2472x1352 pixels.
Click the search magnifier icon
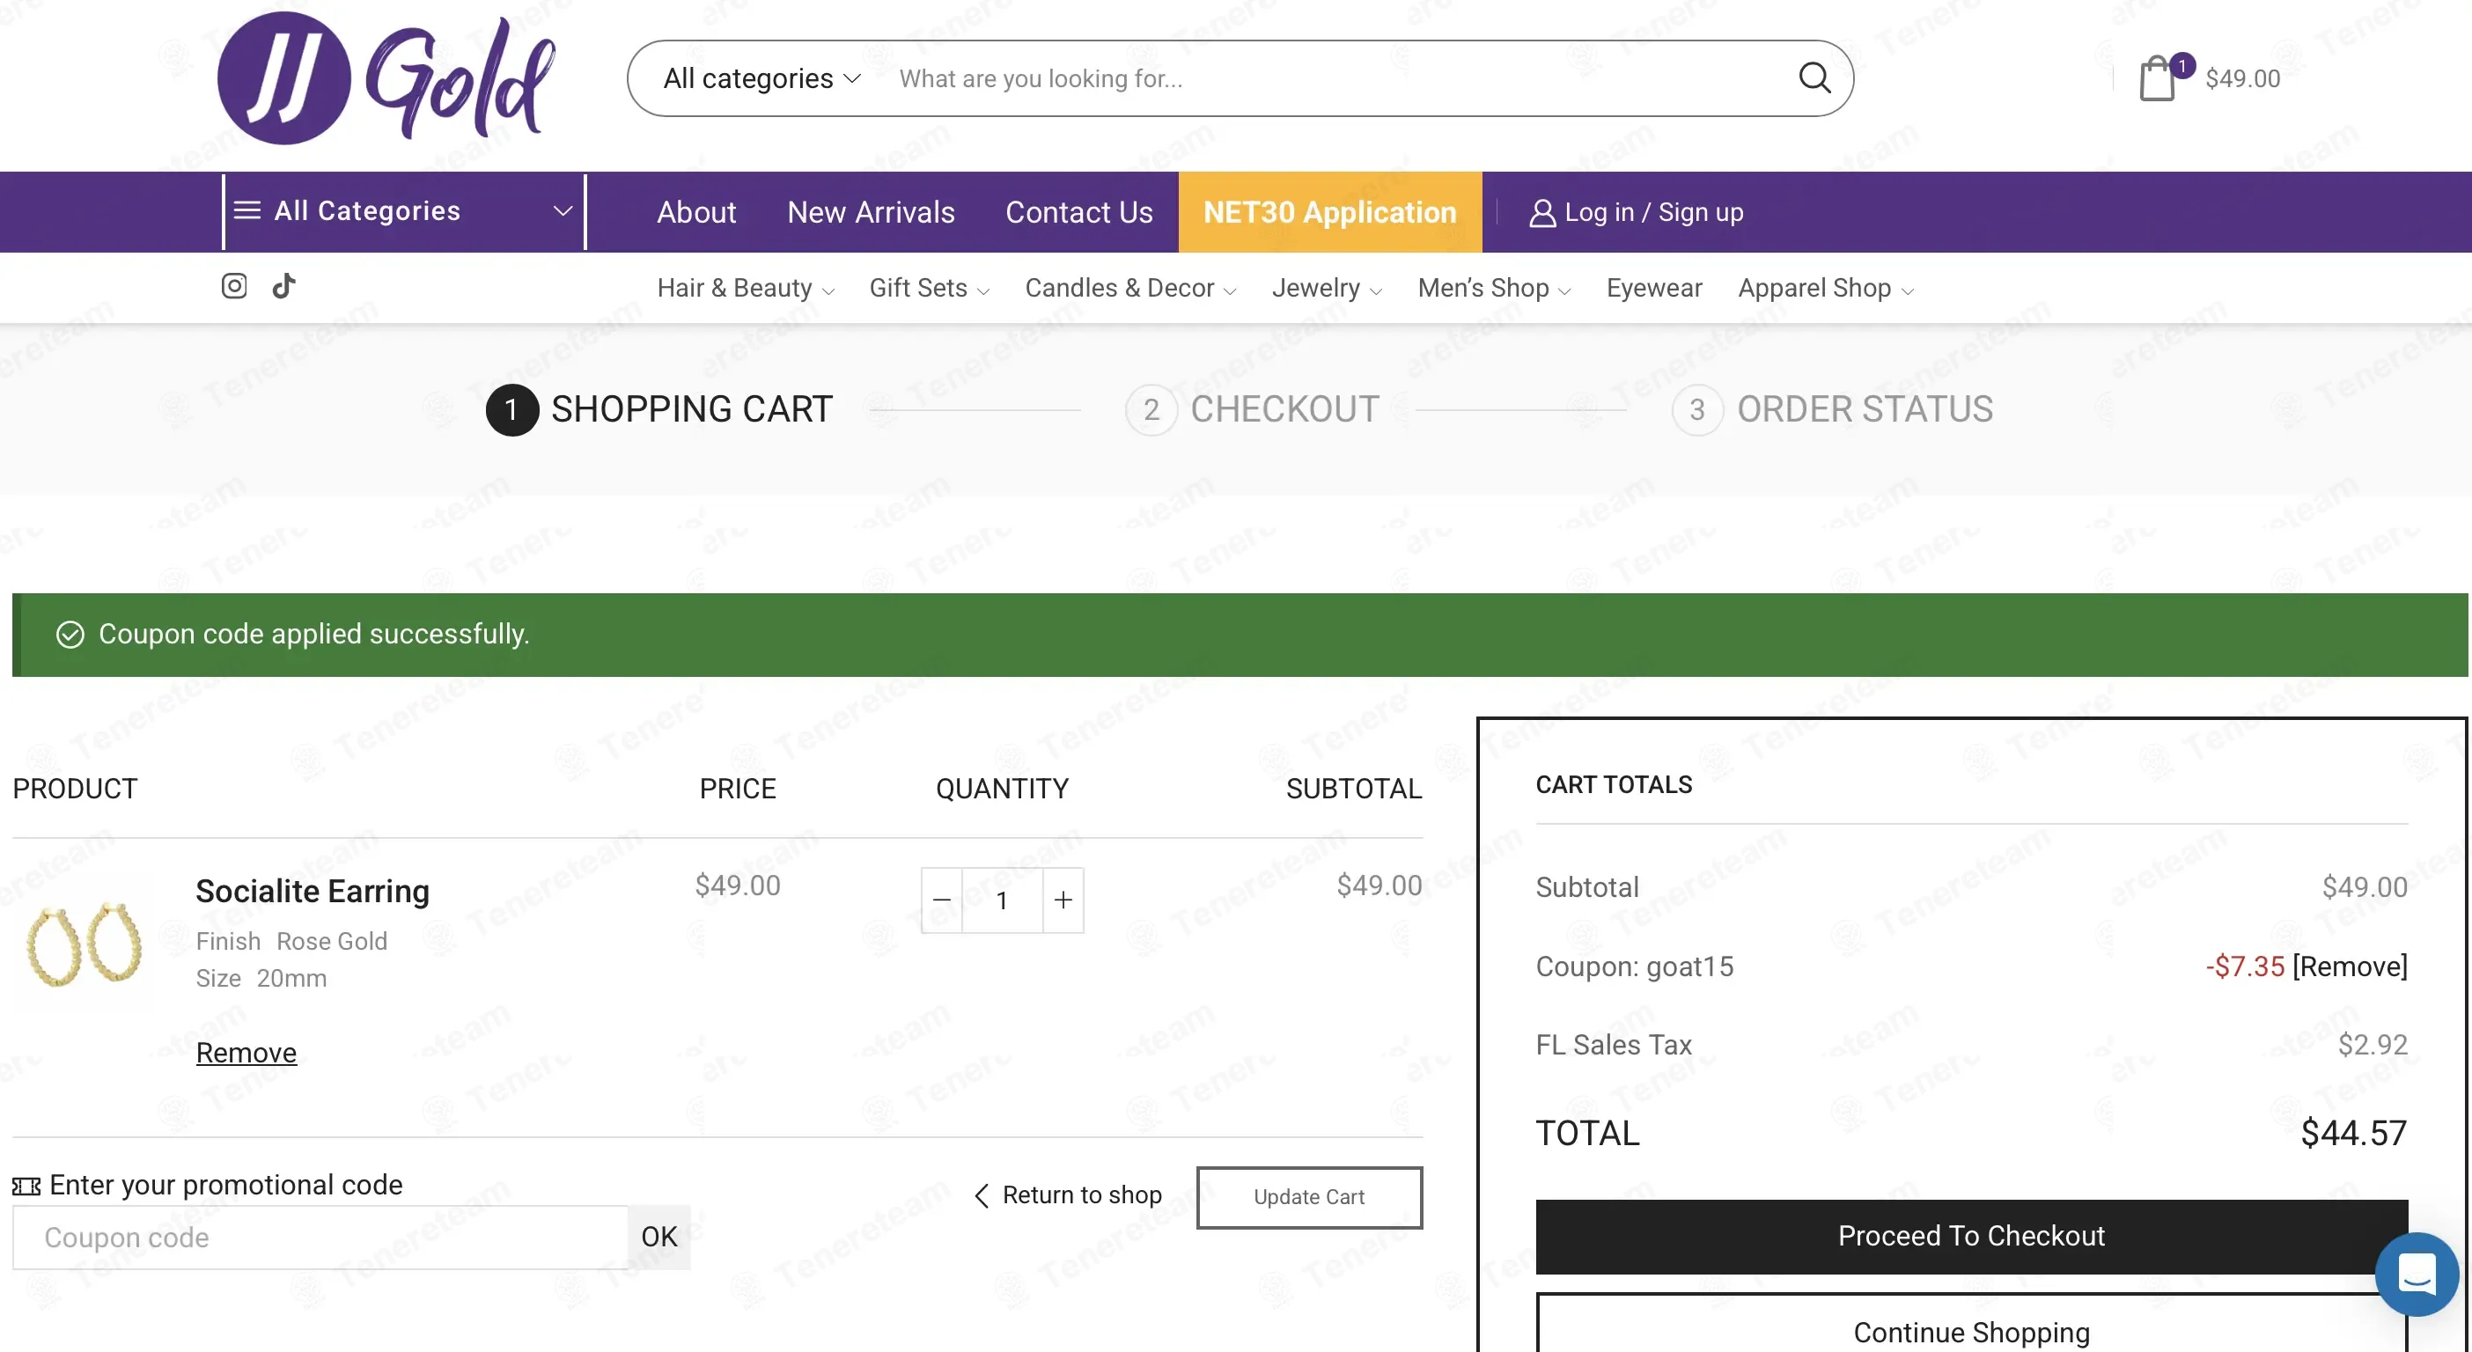click(x=1814, y=77)
